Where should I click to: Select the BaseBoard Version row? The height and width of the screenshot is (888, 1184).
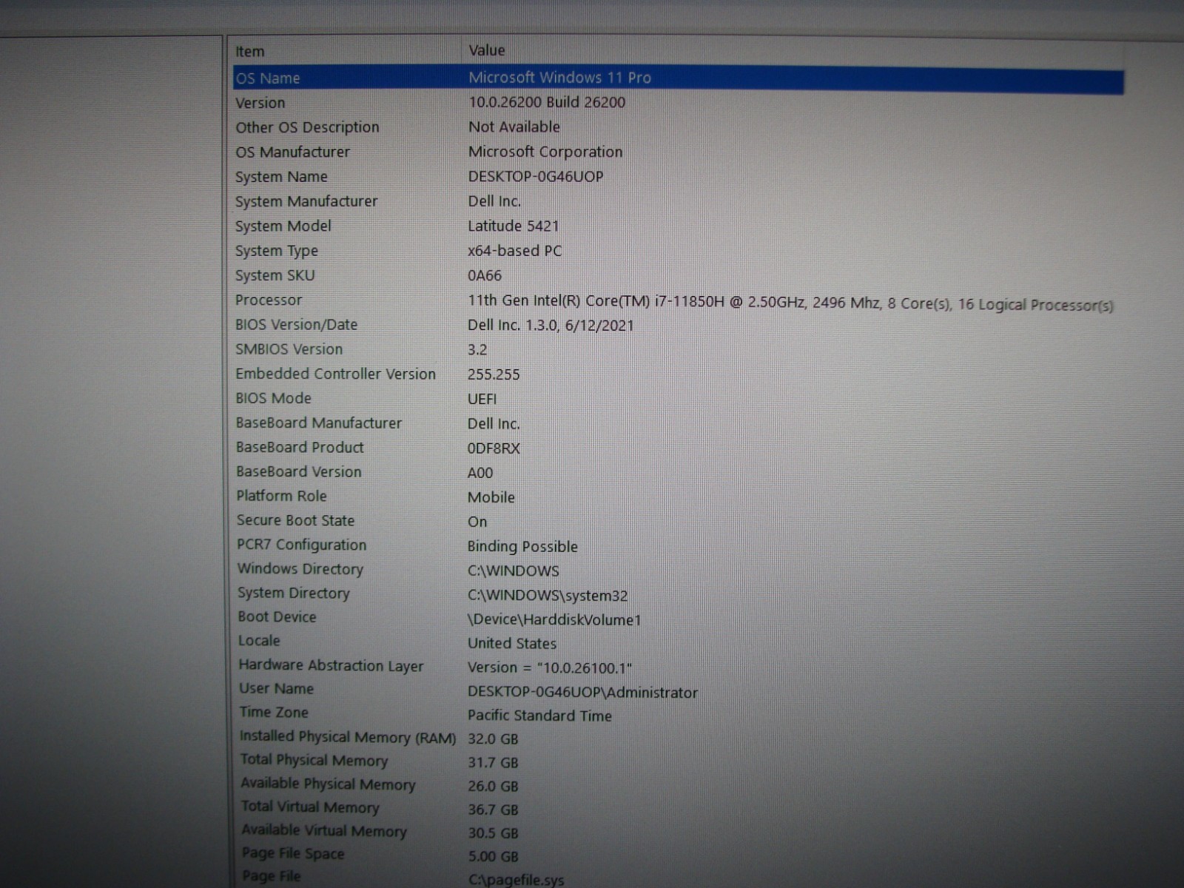[x=299, y=471]
